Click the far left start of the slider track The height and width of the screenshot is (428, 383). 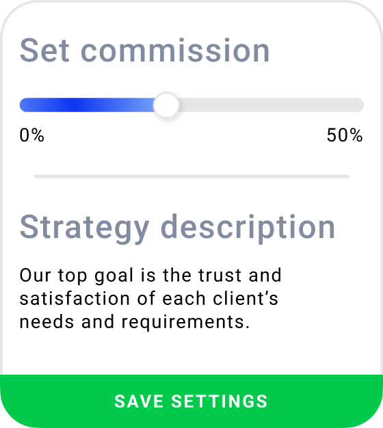coord(23,105)
